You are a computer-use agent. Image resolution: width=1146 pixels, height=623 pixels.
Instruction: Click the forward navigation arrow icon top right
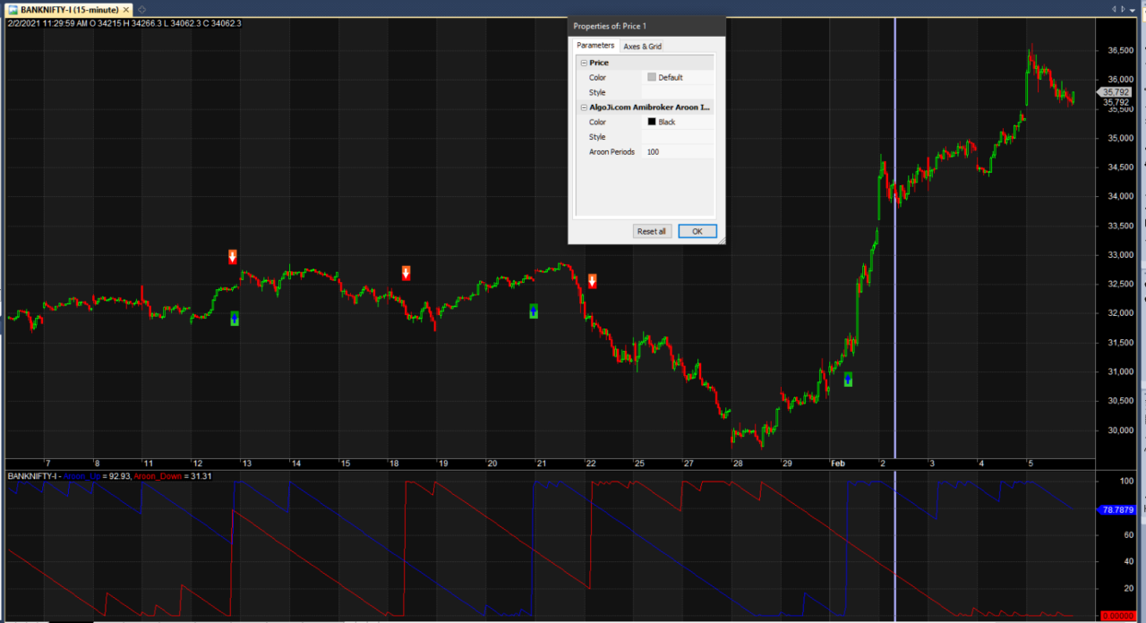[x=1121, y=9]
